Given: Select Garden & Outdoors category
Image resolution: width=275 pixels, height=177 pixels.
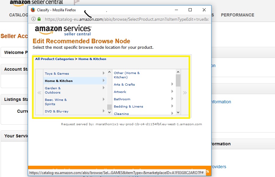Looking at the screenshot, I should [52, 90].
